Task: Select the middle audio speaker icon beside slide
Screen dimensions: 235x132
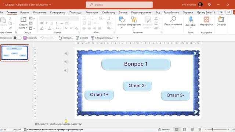Action: [x=66, y=62]
